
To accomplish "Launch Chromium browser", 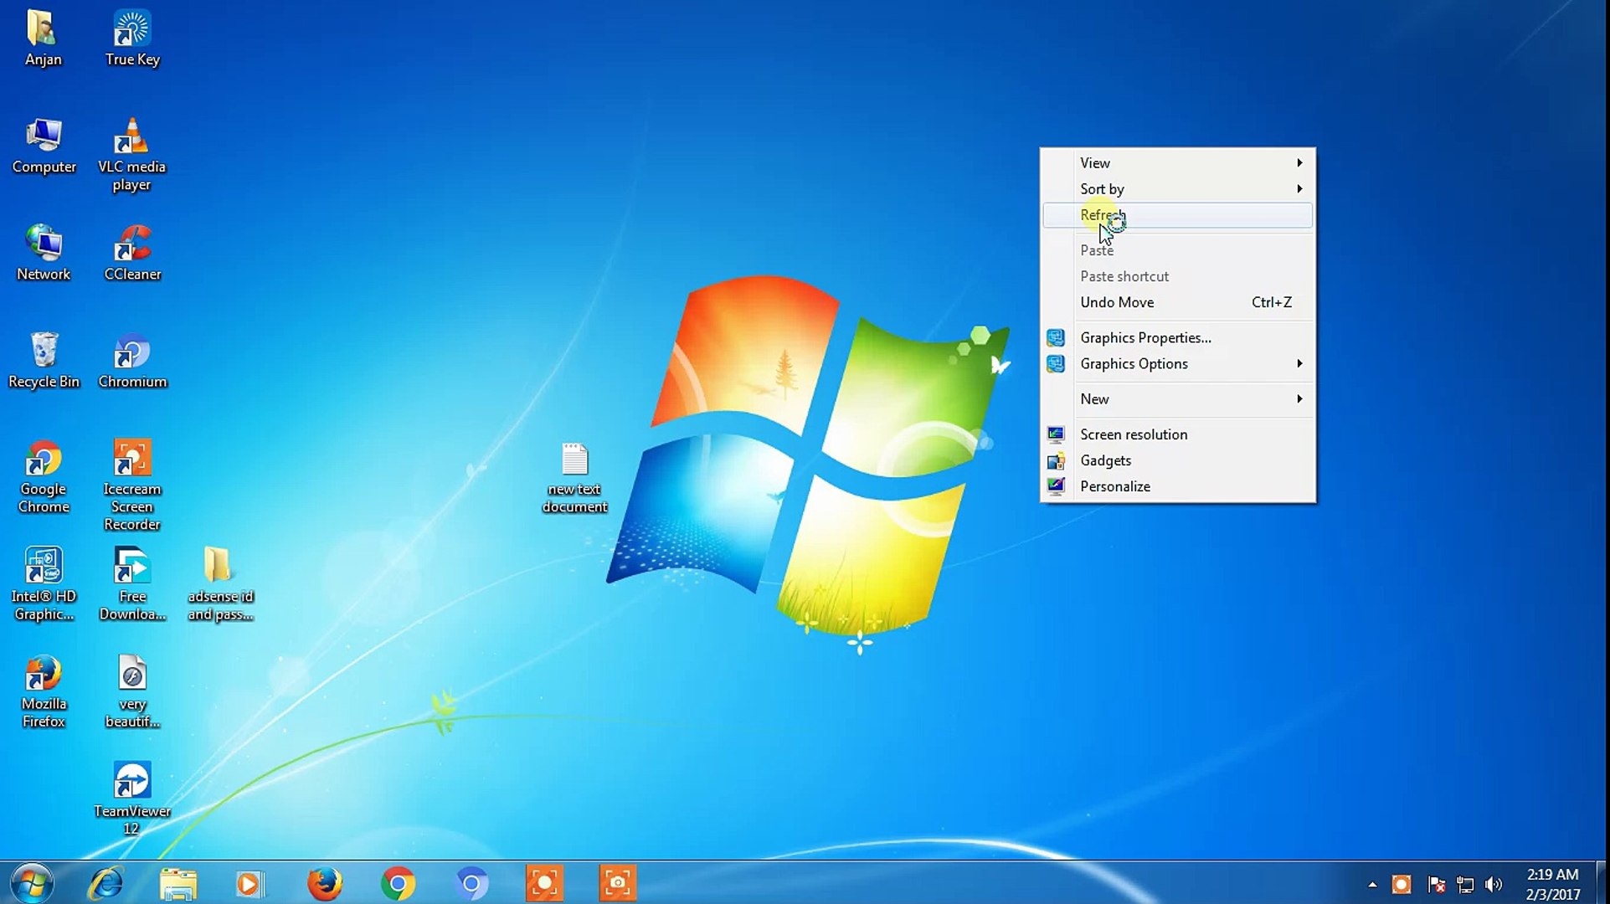I will click(131, 352).
